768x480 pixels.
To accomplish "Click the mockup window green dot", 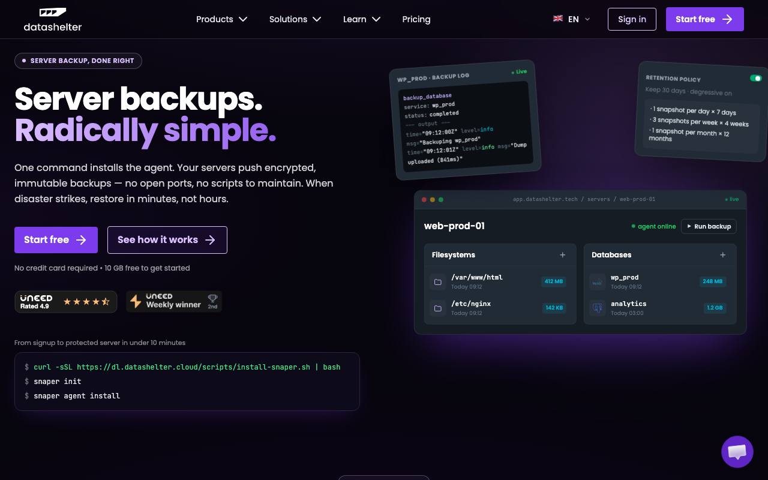I will 441,199.
